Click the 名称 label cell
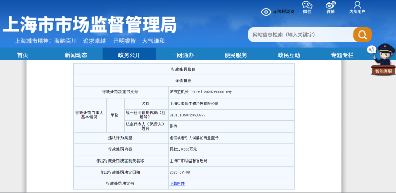This screenshot has height=193, width=396. point(146,104)
